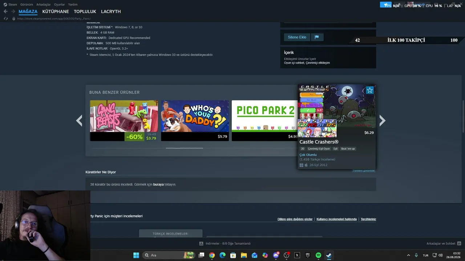Open the Görünüm menu
Image resolution: width=465 pixels, height=261 pixels.
coord(27,4)
